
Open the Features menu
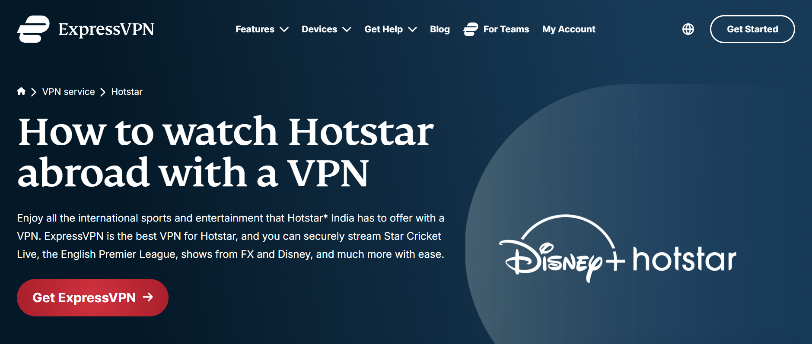(x=262, y=29)
